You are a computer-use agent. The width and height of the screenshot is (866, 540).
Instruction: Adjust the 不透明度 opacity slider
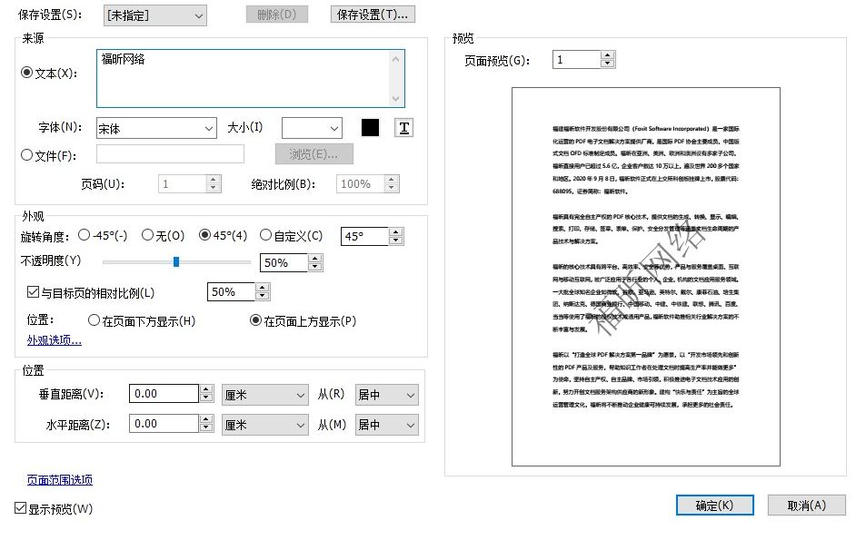tap(175, 262)
